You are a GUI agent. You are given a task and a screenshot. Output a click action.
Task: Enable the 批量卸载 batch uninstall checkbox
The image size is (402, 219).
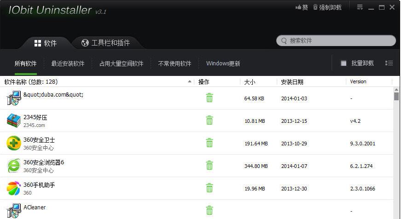tap(344, 63)
